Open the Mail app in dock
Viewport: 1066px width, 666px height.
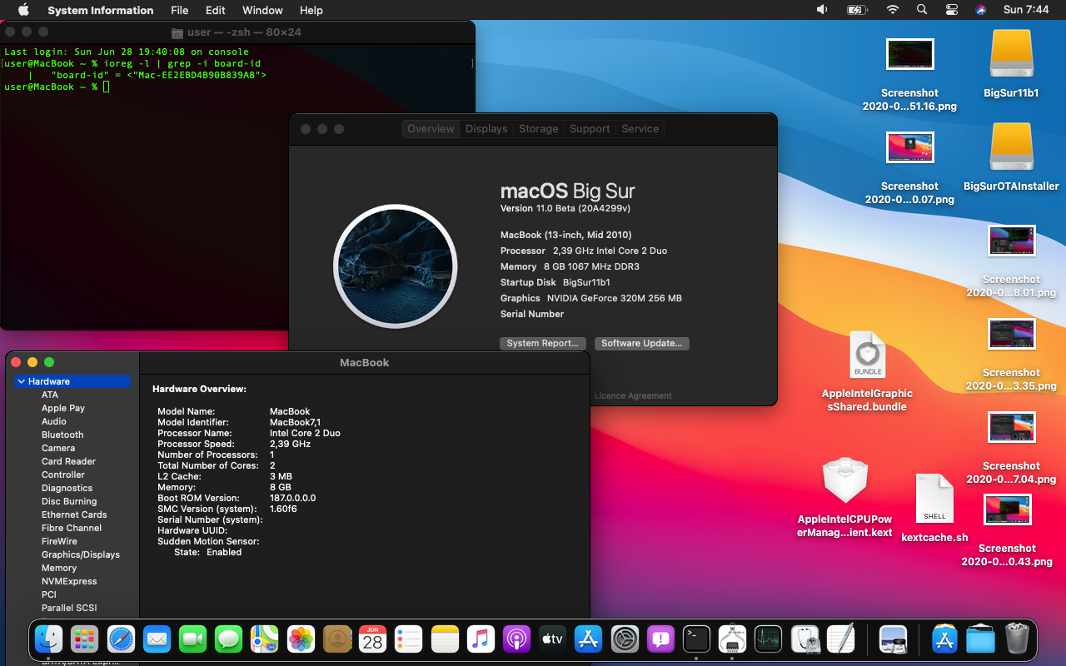click(157, 639)
